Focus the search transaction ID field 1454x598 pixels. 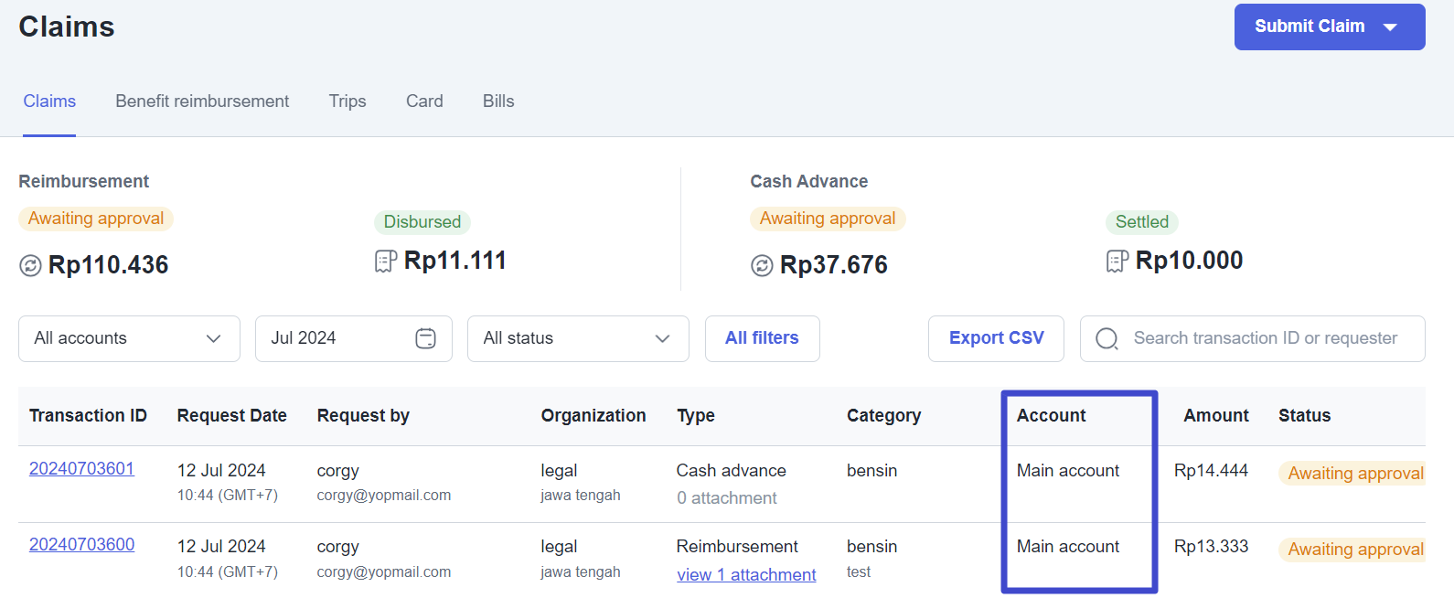tap(1266, 338)
